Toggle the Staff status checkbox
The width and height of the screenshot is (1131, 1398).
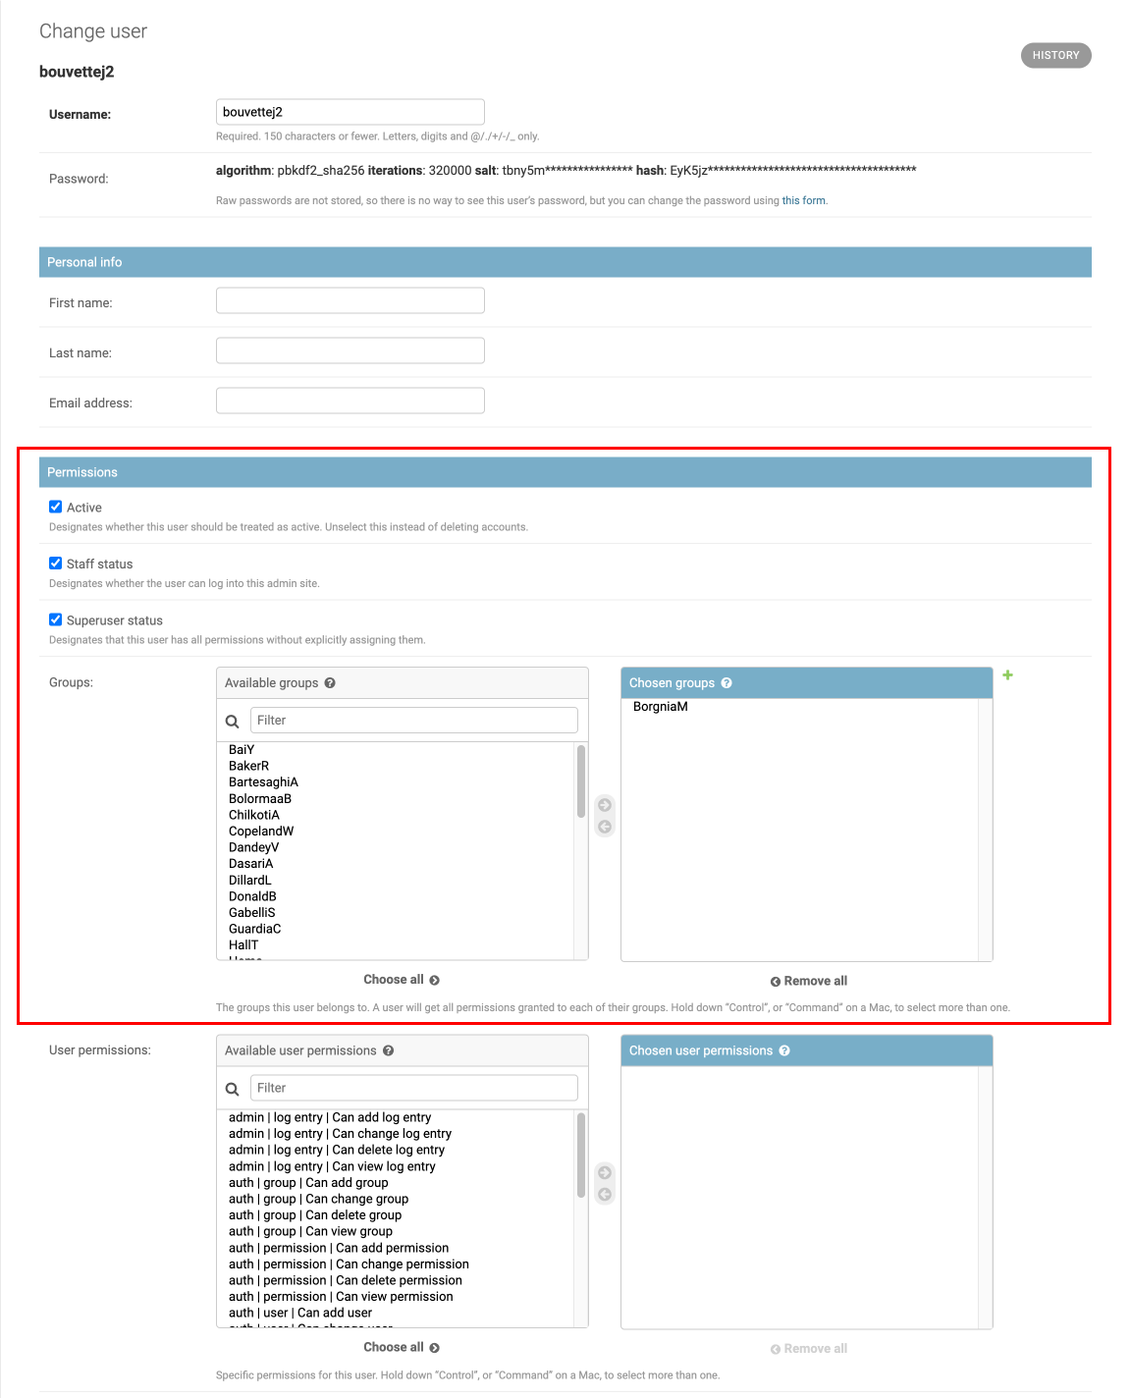(56, 564)
